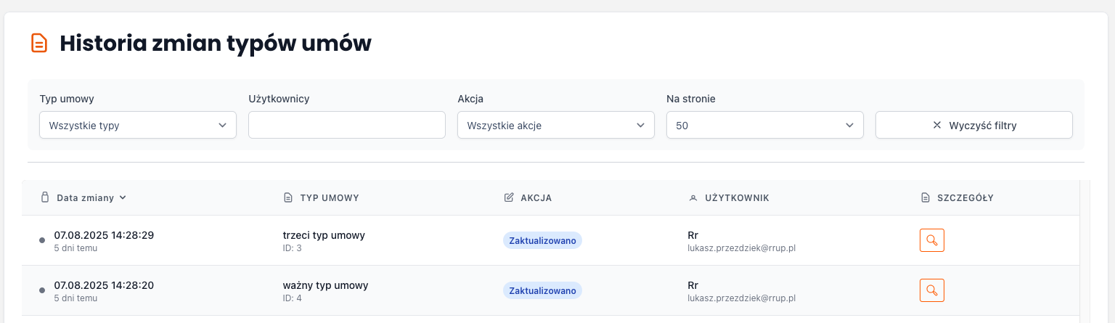Select the trzeci typ umowy entry
This screenshot has height=323, width=1115.
pyautogui.click(x=324, y=235)
